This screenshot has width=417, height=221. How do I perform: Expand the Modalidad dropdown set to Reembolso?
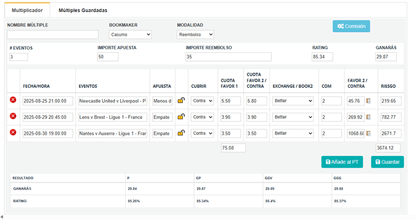tap(195, 35)
